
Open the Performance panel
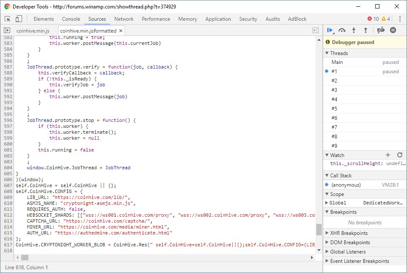point(156,19)
